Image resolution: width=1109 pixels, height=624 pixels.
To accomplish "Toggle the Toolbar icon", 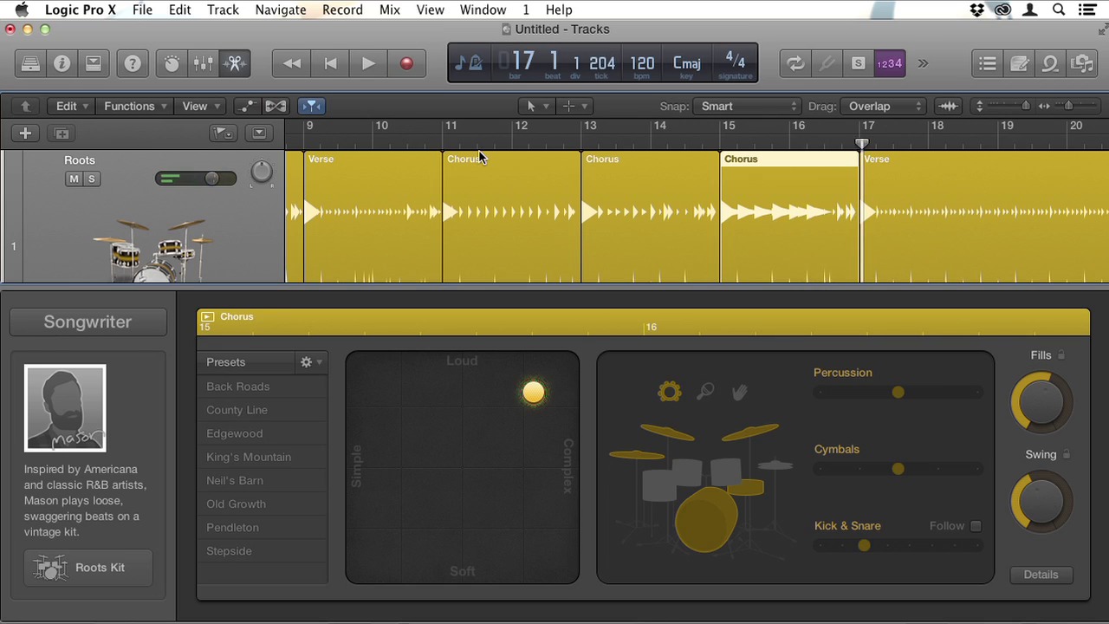I will (x=93, y=63).
